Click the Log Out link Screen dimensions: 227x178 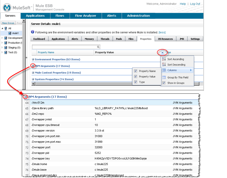coord(195,4)
